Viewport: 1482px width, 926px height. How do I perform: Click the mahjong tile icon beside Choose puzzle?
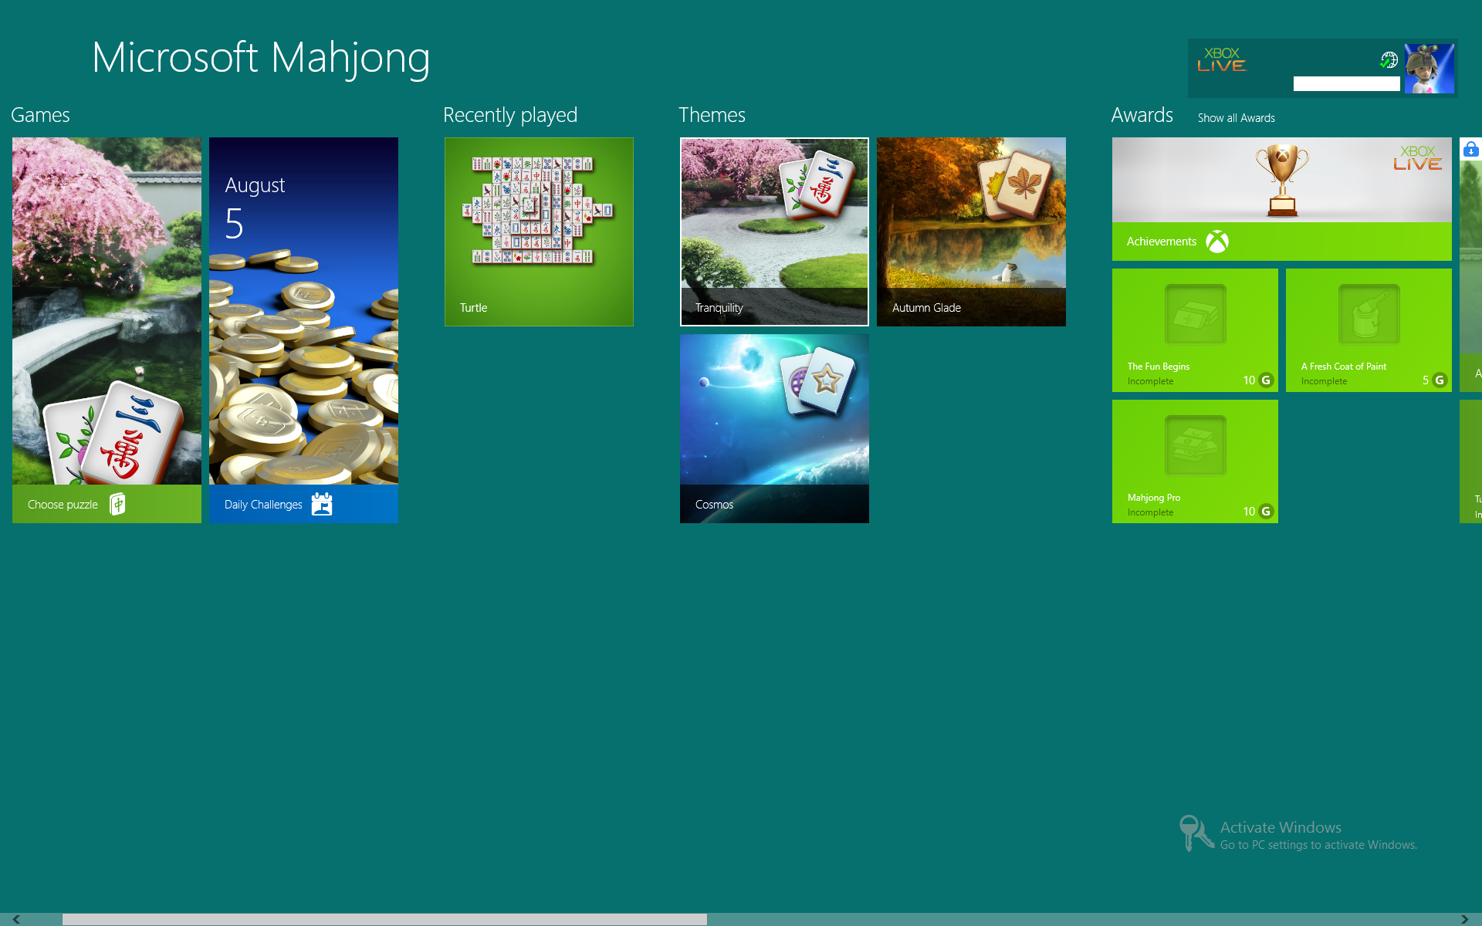(x=117, y=504)
